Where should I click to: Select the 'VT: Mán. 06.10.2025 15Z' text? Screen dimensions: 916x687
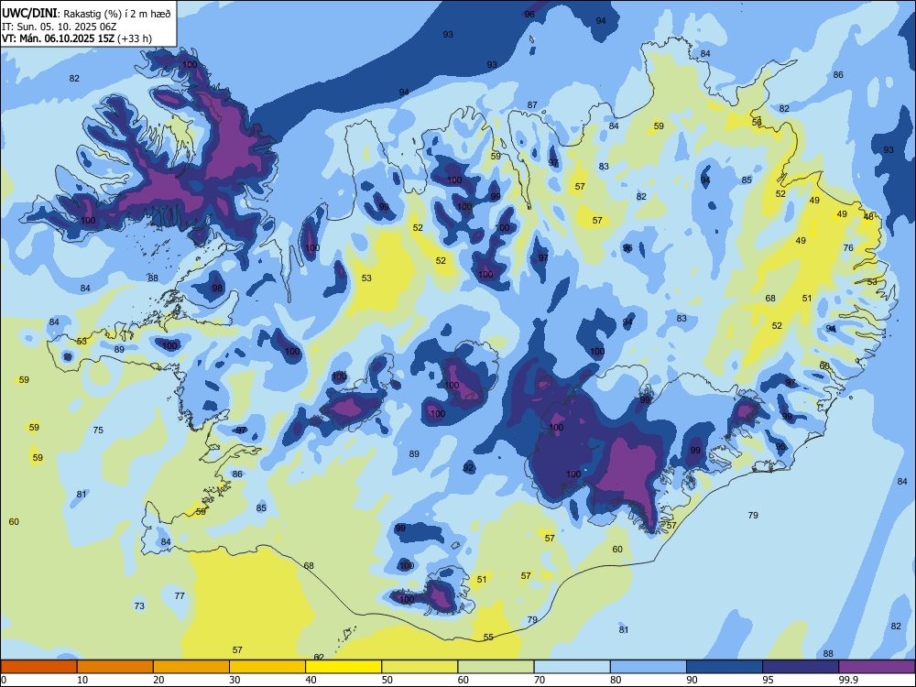point(58,38)
